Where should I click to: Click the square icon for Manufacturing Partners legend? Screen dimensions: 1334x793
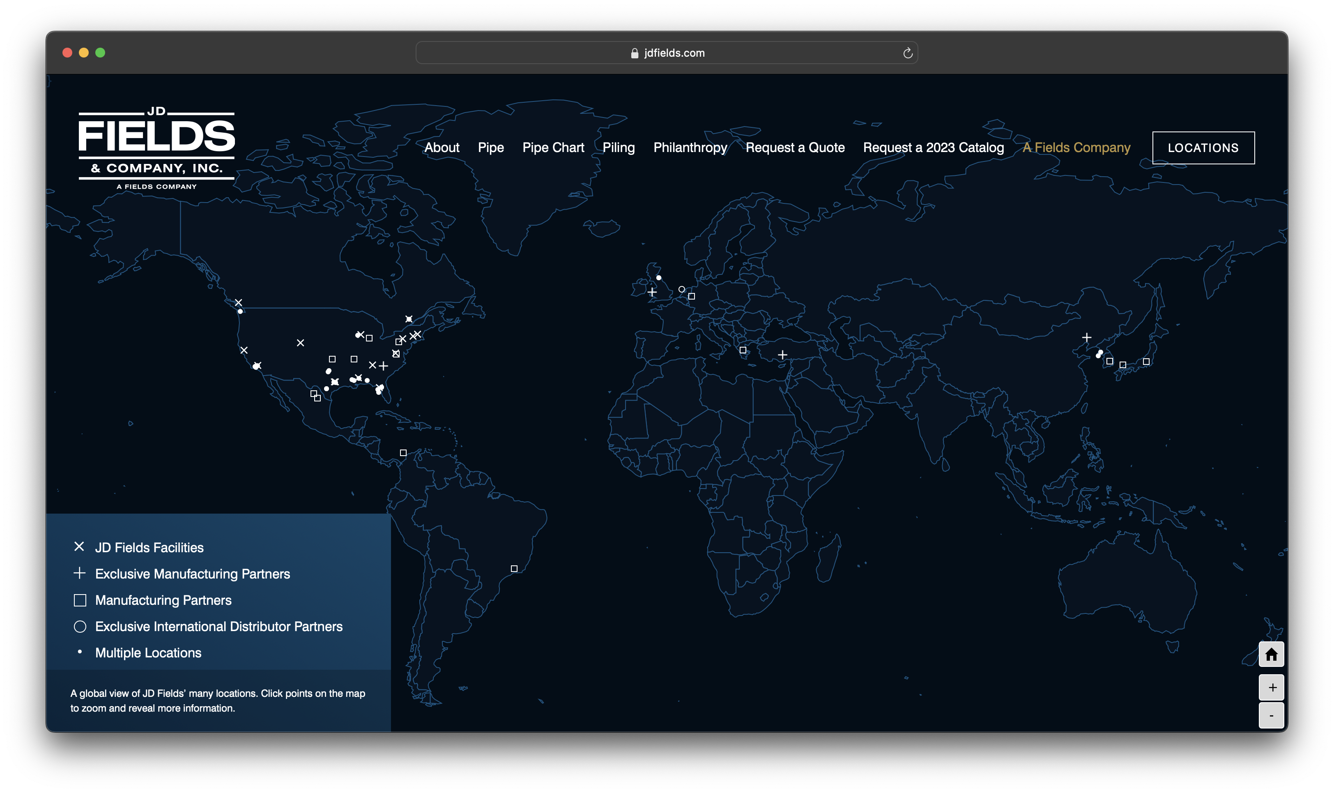click(x=80, y=600)
